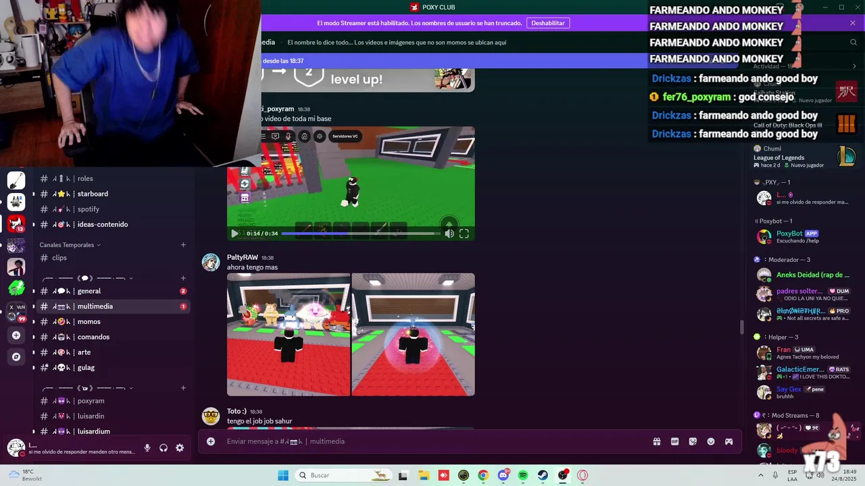
Task: Add a channel above the poxyram channel
Action: coord(183,388)
